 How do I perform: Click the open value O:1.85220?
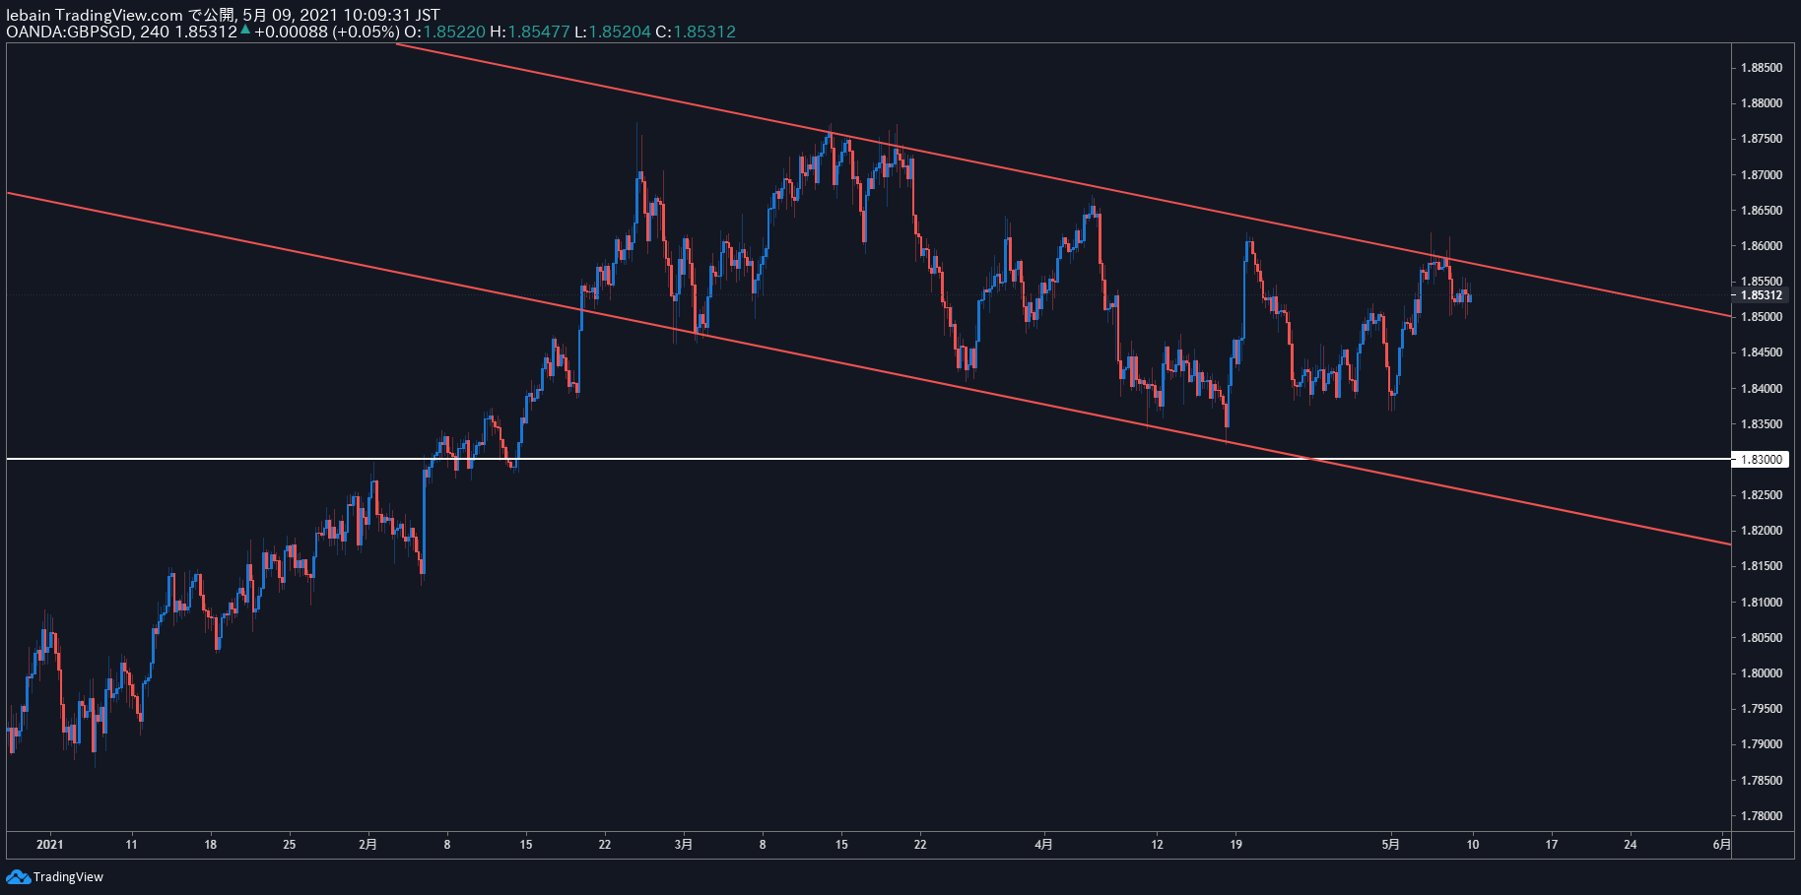click(x=445, y=32)
